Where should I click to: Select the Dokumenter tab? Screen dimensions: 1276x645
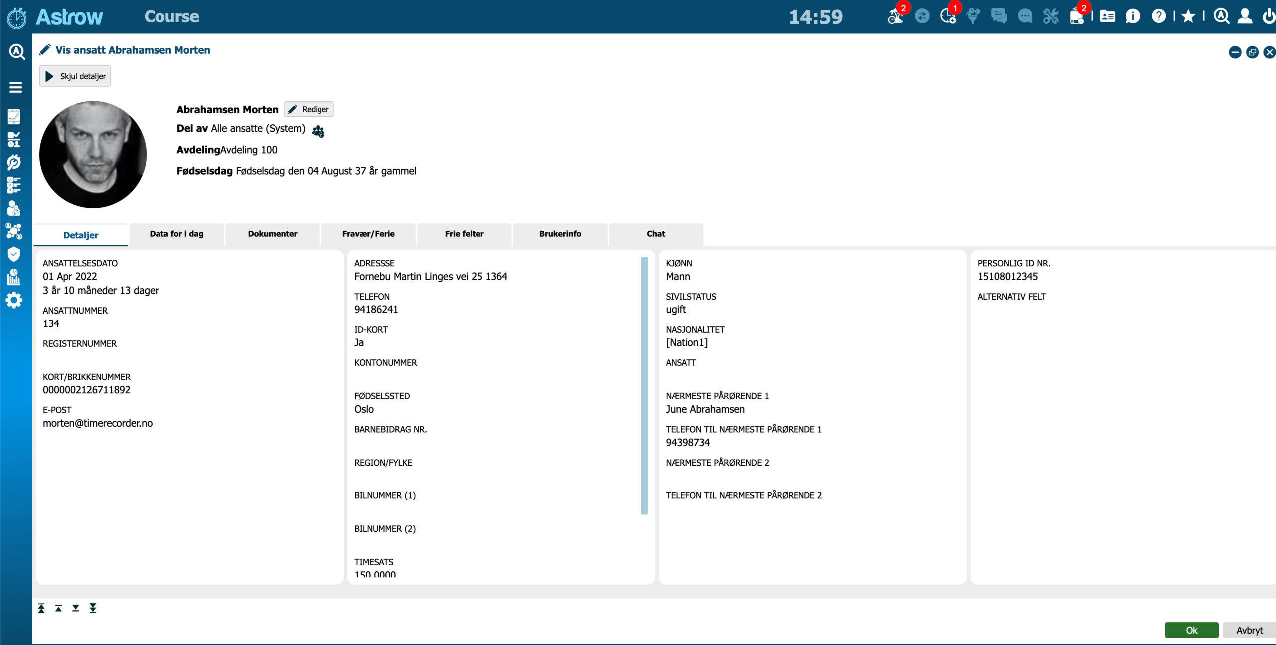coord(272,234)
